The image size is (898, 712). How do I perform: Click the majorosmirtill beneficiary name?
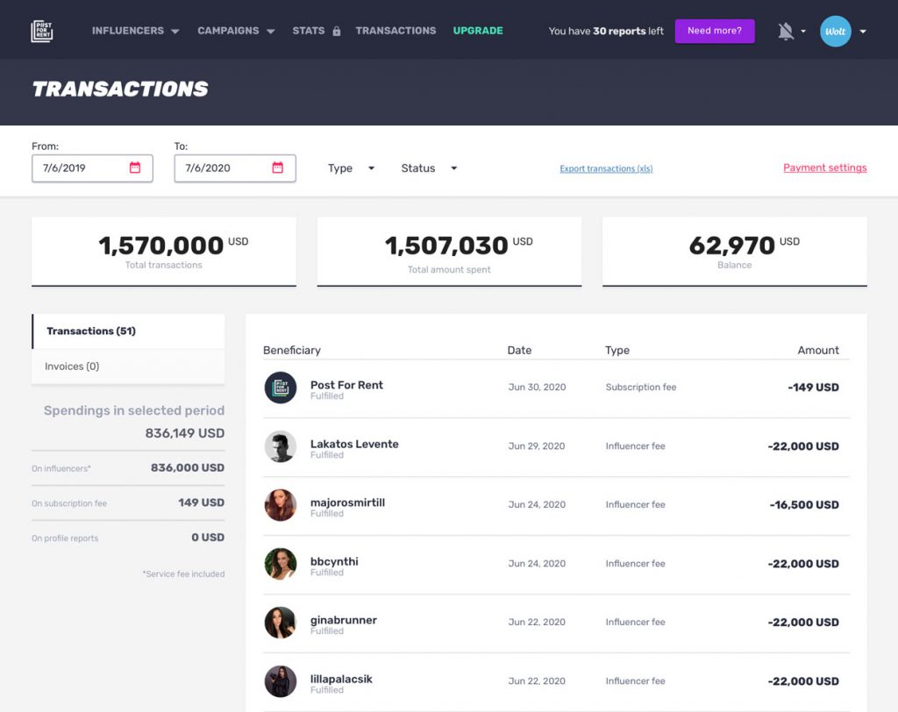347,502
